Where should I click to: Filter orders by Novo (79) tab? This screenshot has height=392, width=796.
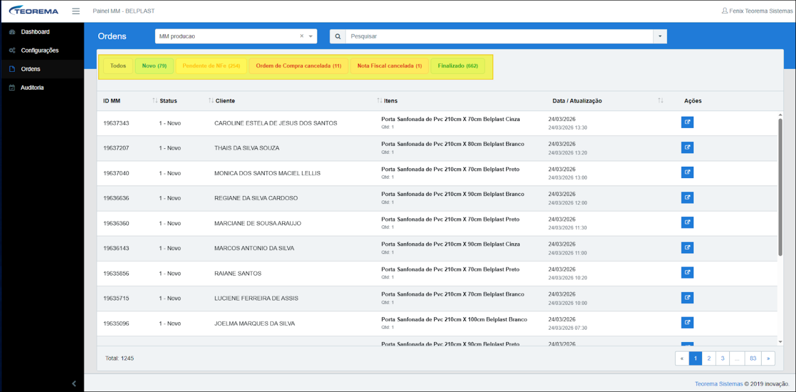pos(154,66)
